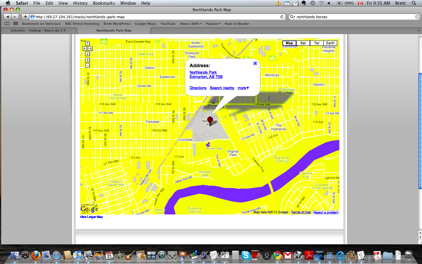422x264 pixels.
Task: Close the Address info bubble
Action: click(x=255, y=63)
